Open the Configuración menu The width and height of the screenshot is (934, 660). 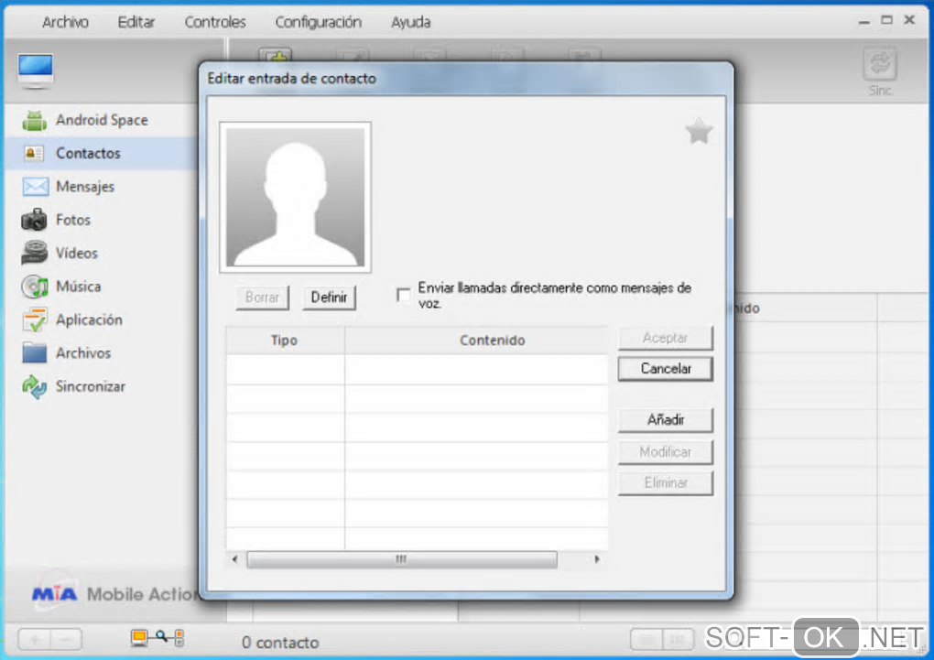pyautogui.click(x=318, y=22)
